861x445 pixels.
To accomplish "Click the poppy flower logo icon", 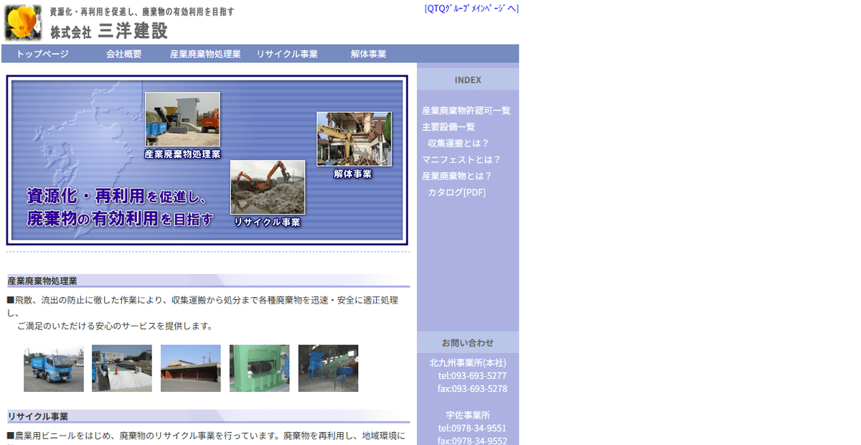I will (22, 22).
